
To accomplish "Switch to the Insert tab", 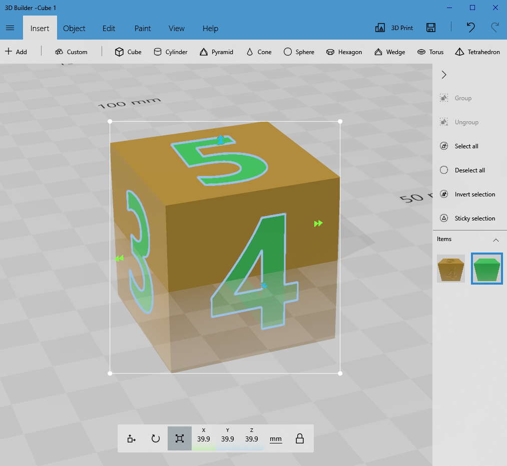I will click(40, 28).
